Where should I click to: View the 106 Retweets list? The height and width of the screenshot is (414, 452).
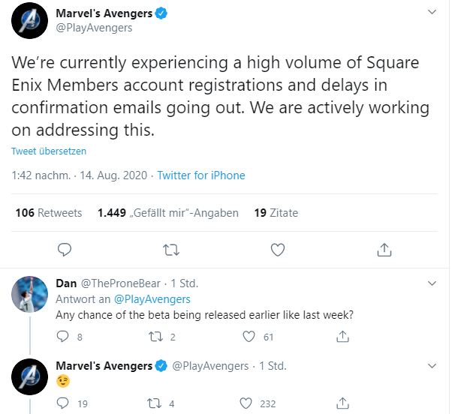point(49,213)
